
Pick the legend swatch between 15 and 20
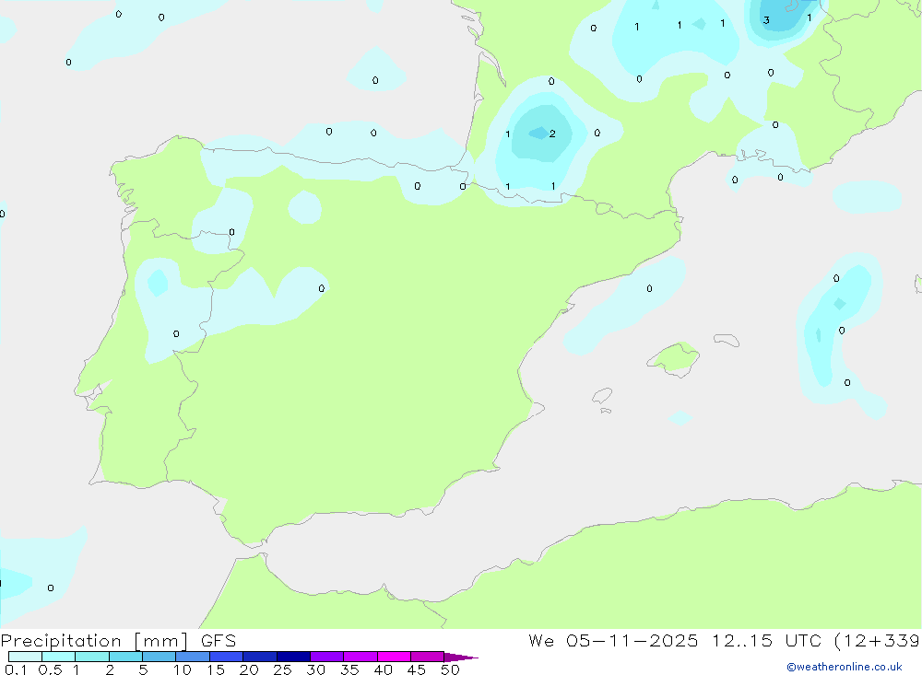coord(227,657)
